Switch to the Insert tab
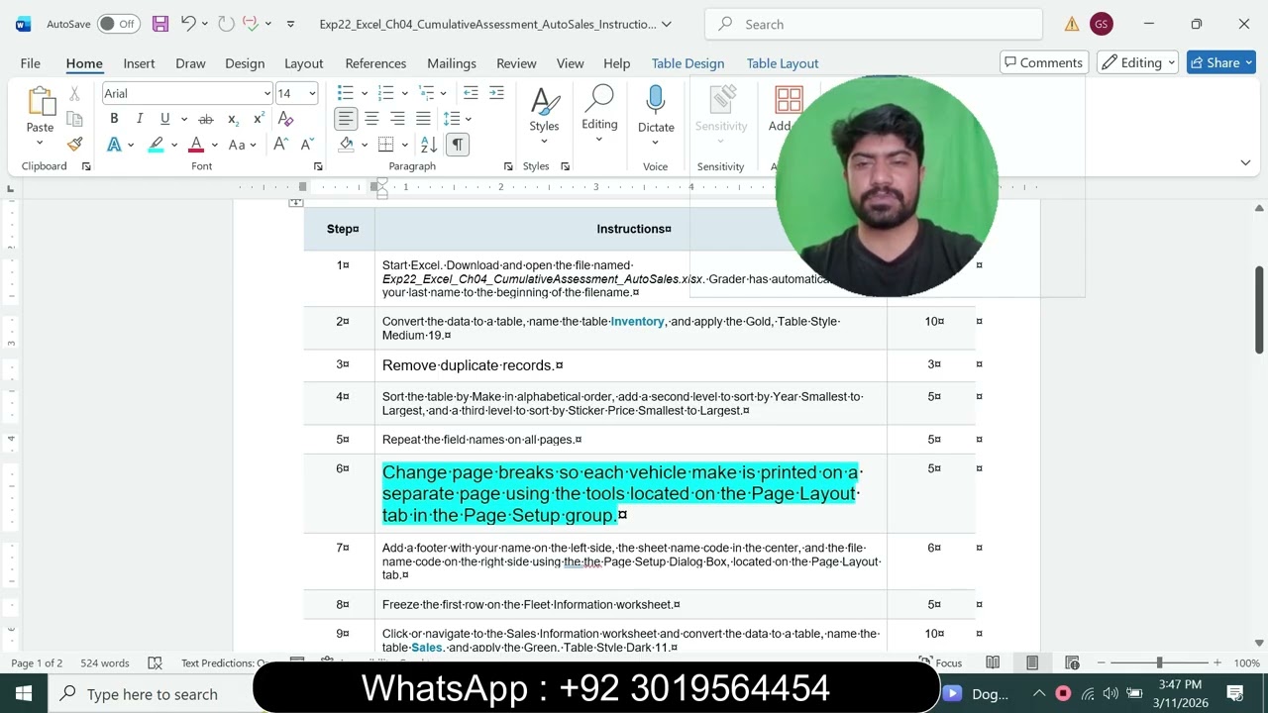 click(139, 62)
